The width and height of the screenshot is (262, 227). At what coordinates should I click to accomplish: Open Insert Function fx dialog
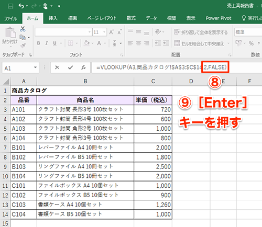coord(83,67)
